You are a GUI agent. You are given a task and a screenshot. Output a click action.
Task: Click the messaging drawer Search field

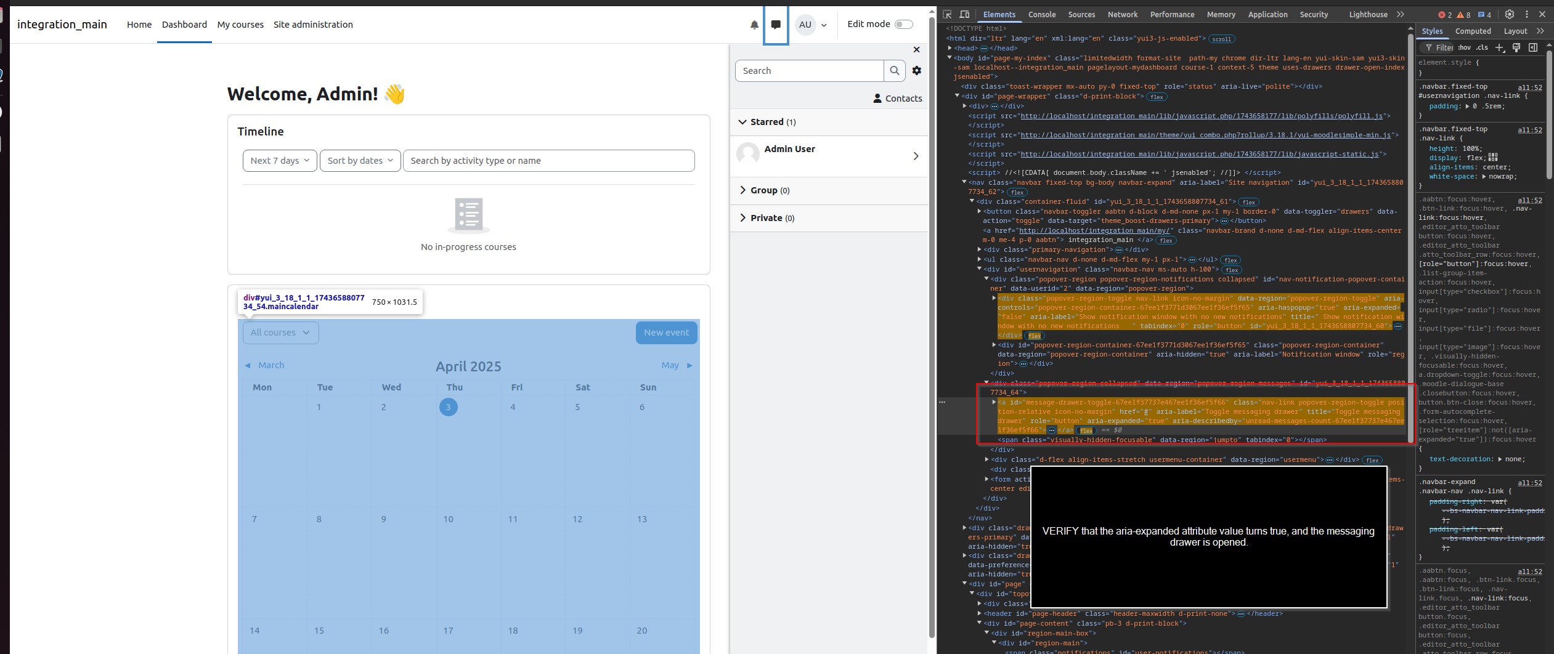(809, 71)
